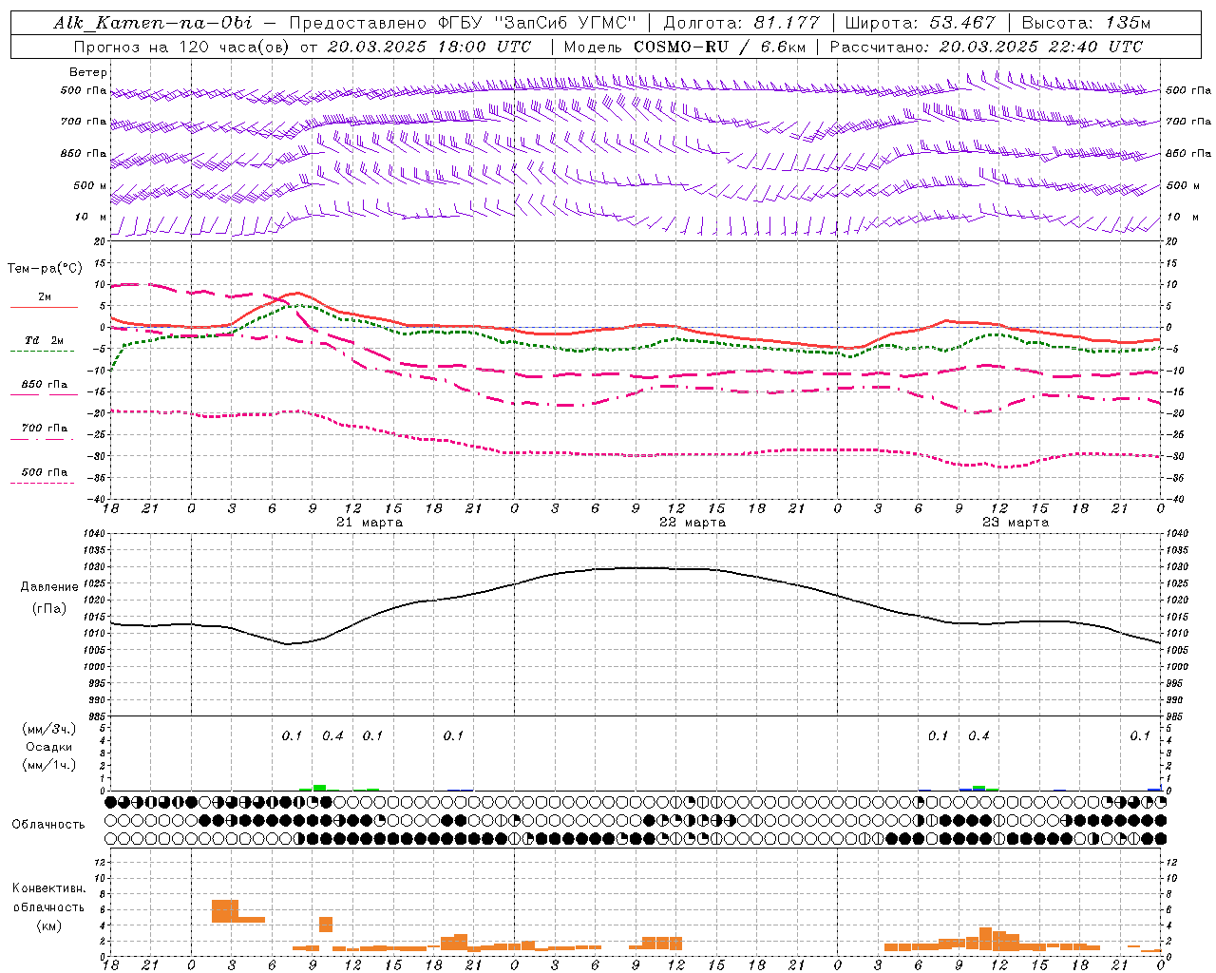Screen dimensions: 1216x973
Task: Click the 20 tick on right temperature axis
Action: coord(1171,241)
